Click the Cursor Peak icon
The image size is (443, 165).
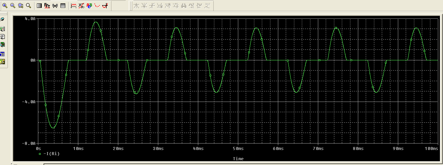[136, 5]
